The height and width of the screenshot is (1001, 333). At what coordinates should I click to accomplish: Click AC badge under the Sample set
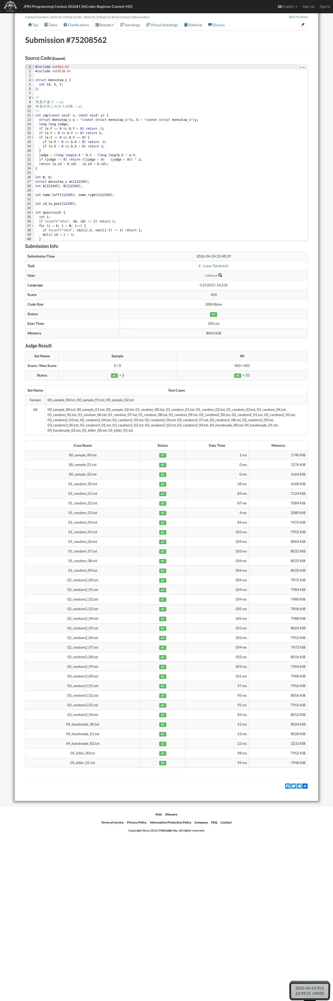point(114,376)
